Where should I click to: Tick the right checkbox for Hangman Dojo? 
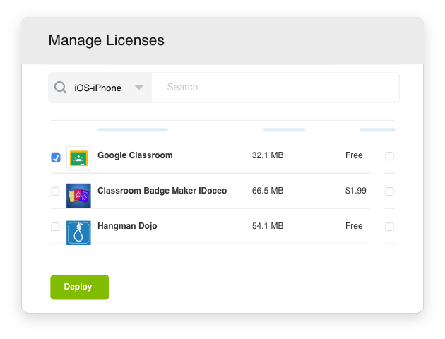389,227
